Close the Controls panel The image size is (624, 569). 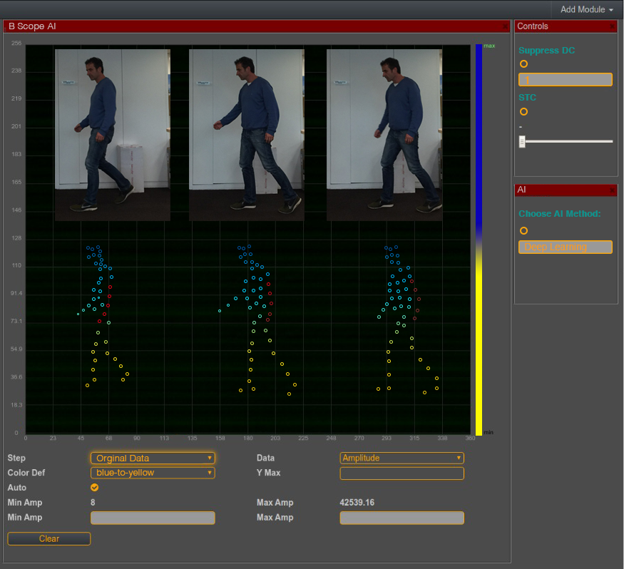pos(612,26)
